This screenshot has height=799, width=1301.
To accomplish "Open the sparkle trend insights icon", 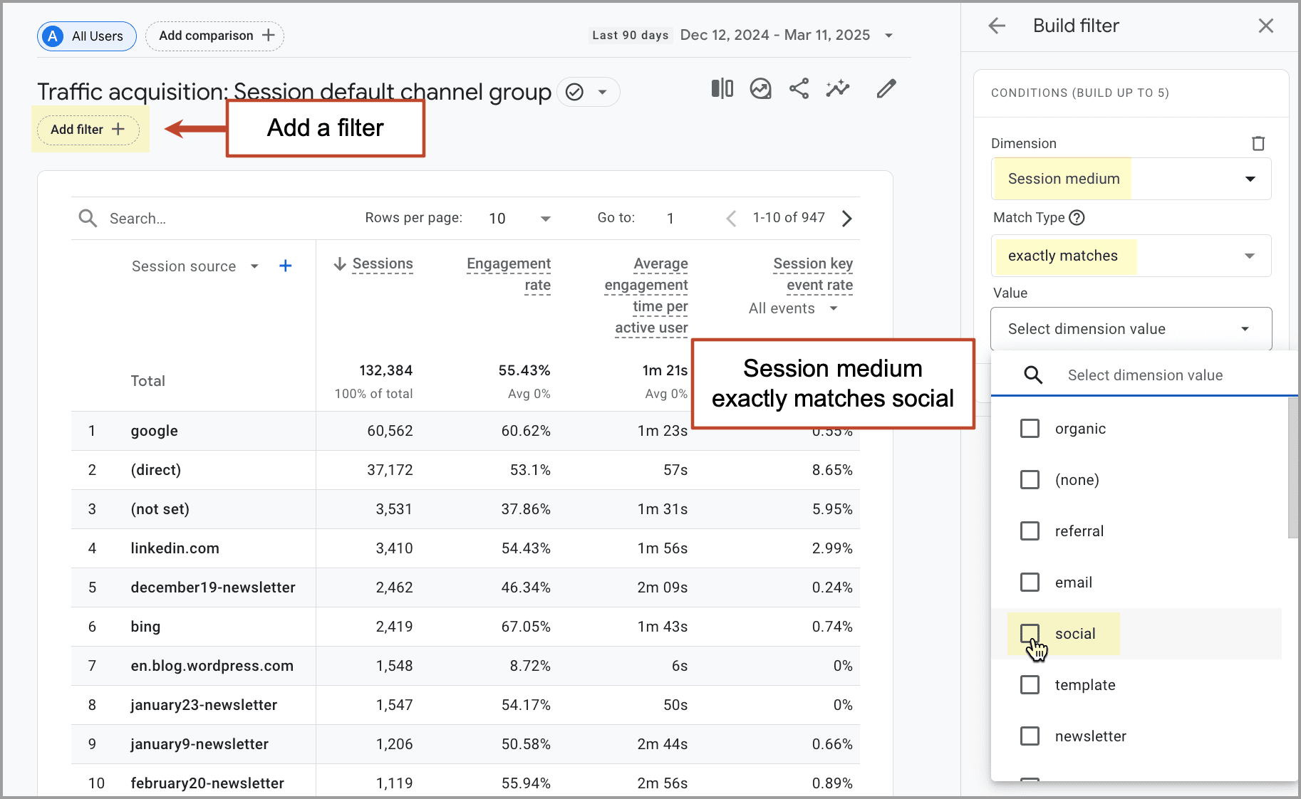I will point(838,89).
